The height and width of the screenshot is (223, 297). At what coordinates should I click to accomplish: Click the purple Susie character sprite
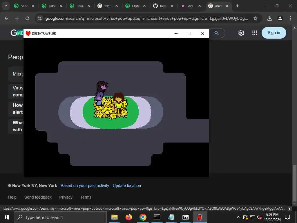click(101, 93)
